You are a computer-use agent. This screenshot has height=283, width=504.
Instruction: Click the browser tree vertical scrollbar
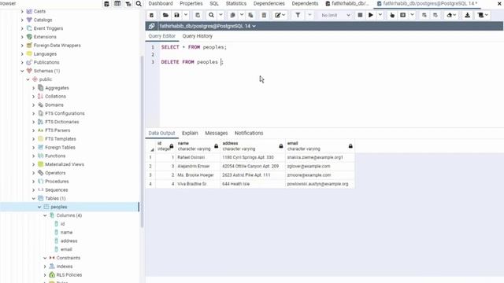tap(142, 141)
